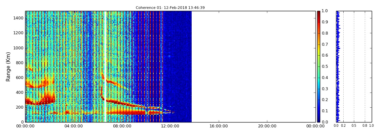The width and height of the screenshot is (380, 134).
Task: Click the 0.2 colorbar tick label
Action: coord(324,100)
